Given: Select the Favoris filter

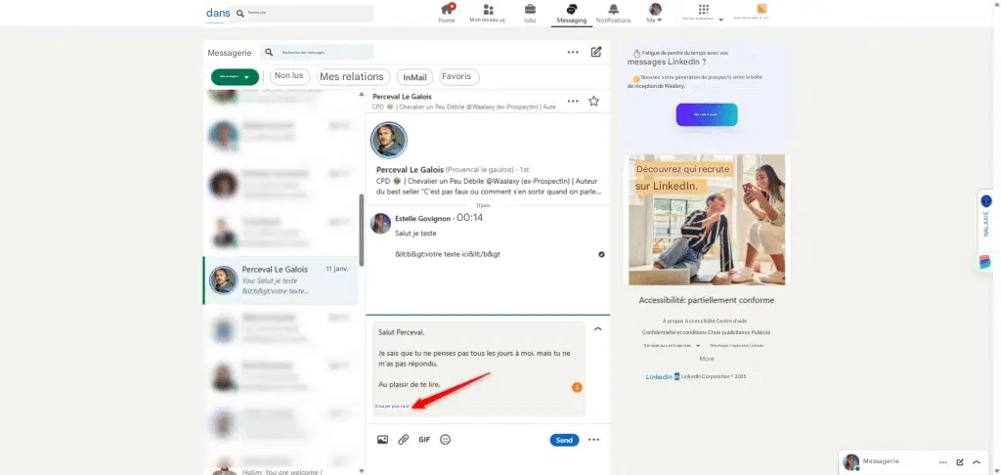Looking at the screenshot, I should (459, 76).
